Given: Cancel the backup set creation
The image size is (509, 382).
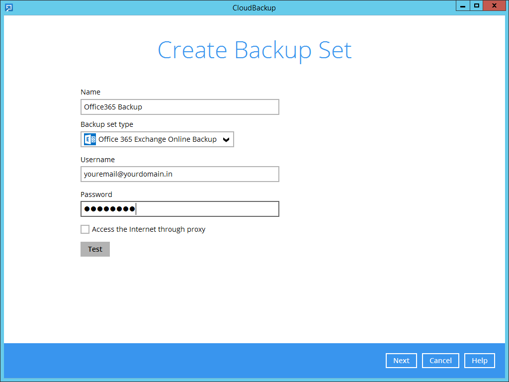Looking at the screenshot, I should (440, 361).
